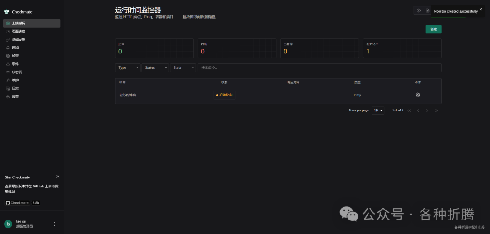This screenshot has width=490, height=234.
Task: Click the gear icon for 设置 in sidebar
Action: coord(8,96)
